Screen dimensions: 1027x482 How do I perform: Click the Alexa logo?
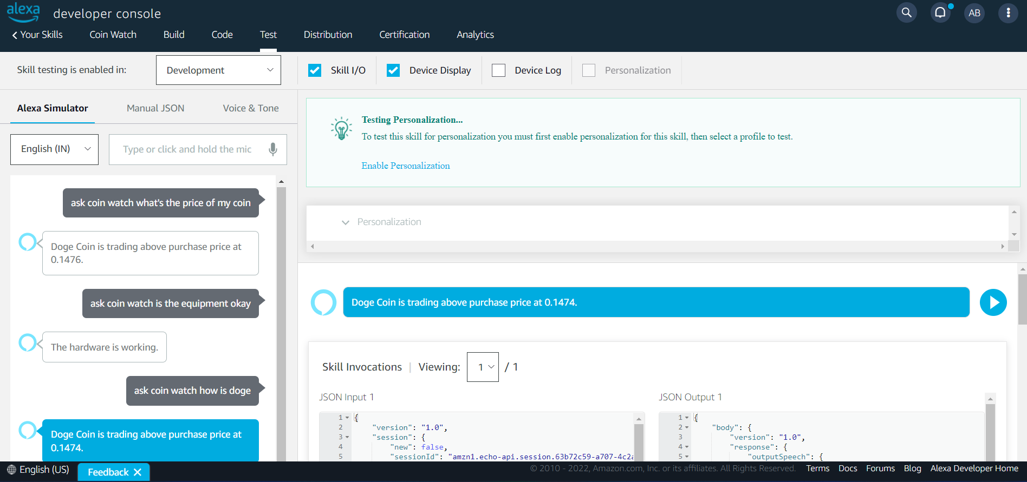tap(23, 12)
